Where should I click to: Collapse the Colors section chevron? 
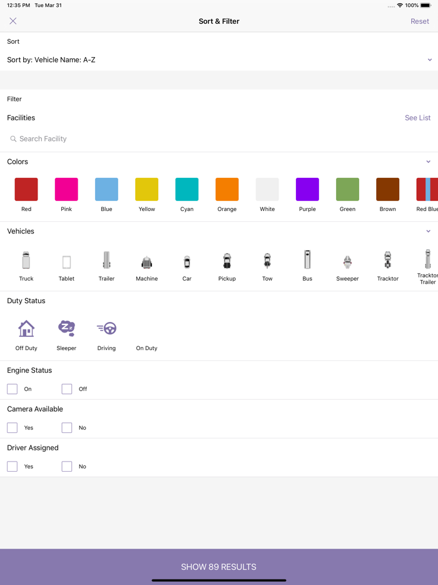click(429, 162)
